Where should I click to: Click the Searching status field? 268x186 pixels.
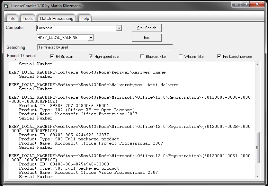pyautogui.click(x=105, y=47)
